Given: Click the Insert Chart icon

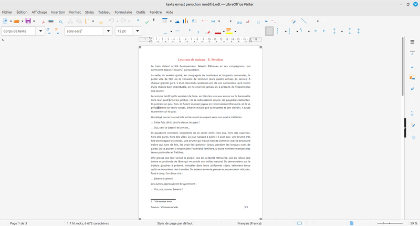Looking at the screenshot, I should tap(185, 21).
